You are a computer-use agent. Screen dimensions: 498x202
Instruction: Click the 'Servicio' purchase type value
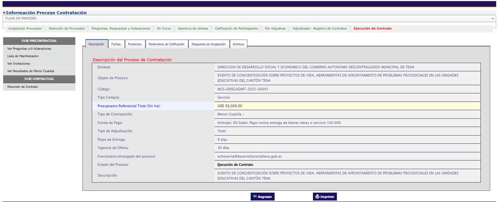tap(224, 97)
